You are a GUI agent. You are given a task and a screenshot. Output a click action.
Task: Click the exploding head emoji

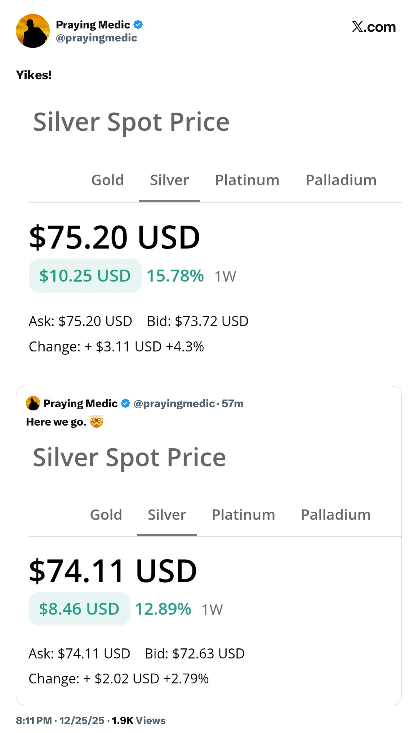(97, 421)
